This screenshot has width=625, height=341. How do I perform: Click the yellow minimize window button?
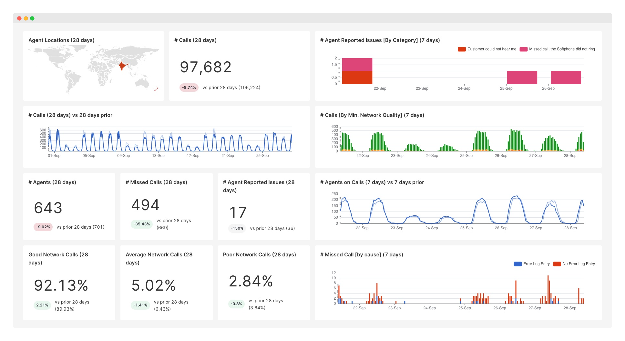click(x=26, y=18)
